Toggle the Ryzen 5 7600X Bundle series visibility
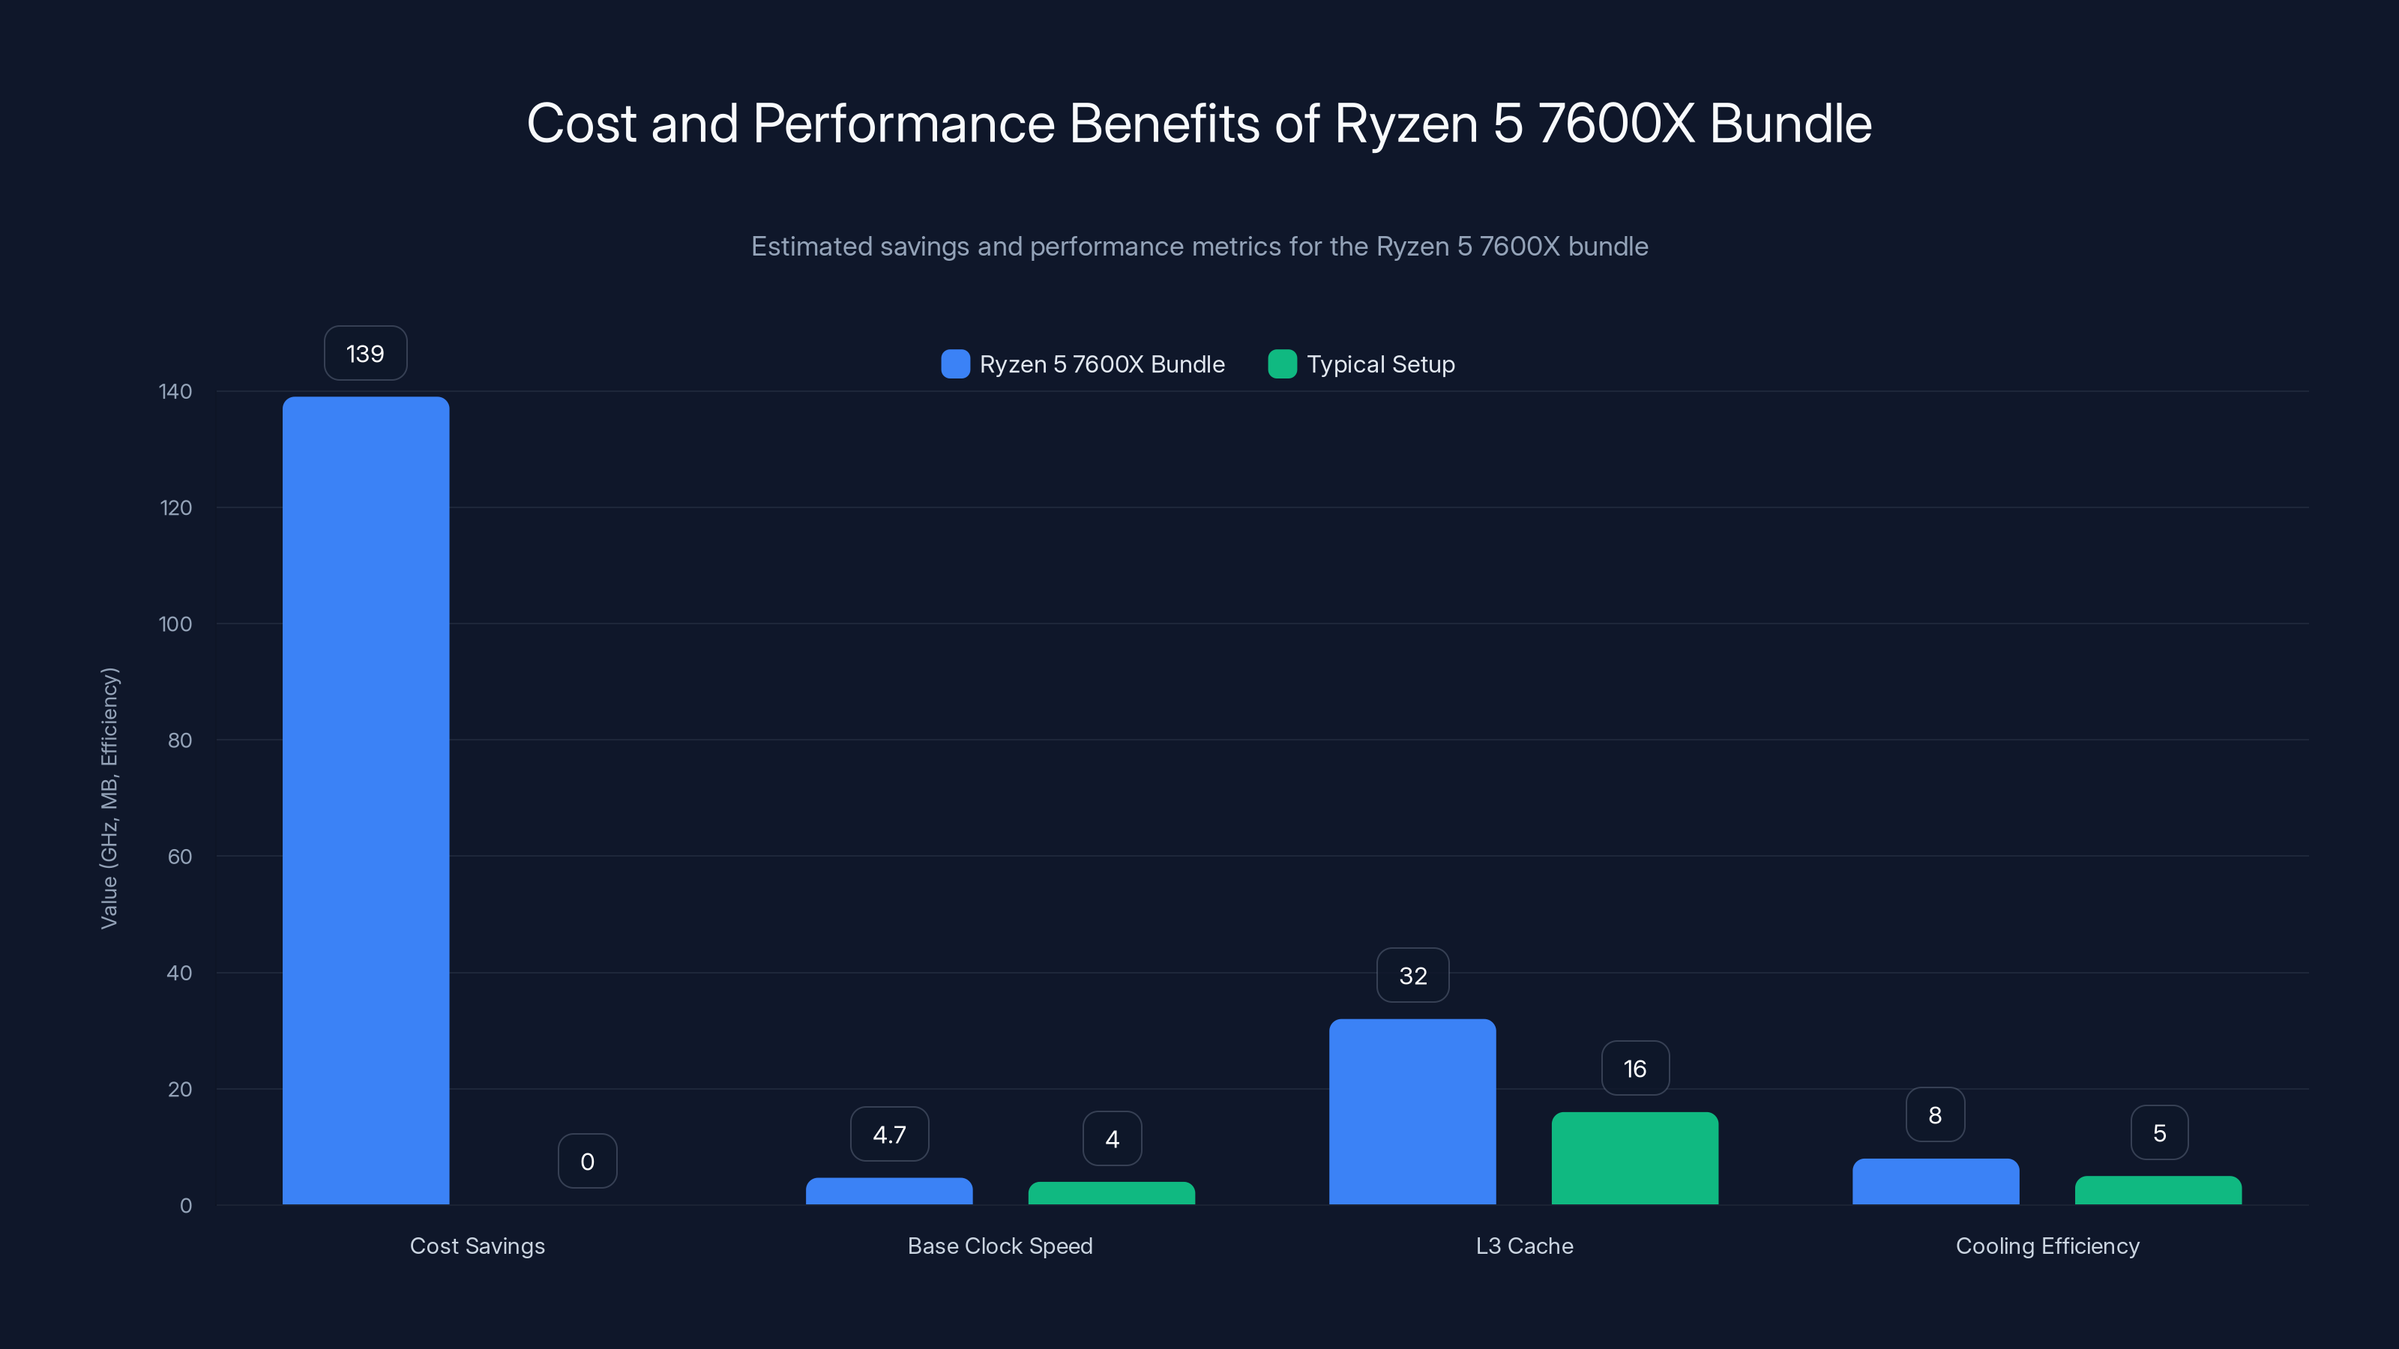 (x=1083, y=364)
